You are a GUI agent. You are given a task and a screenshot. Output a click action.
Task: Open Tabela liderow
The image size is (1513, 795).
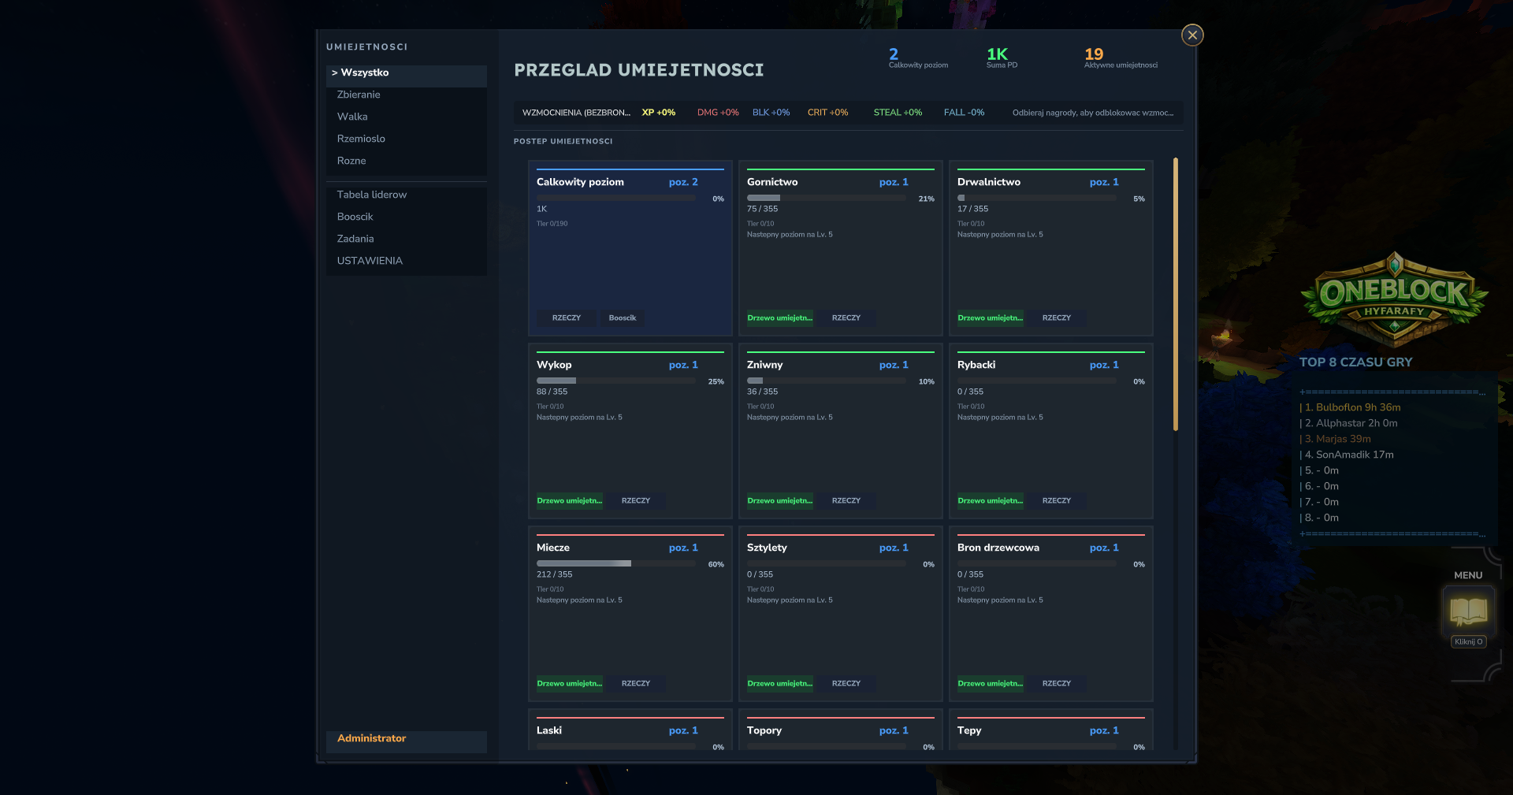(372, 194)
